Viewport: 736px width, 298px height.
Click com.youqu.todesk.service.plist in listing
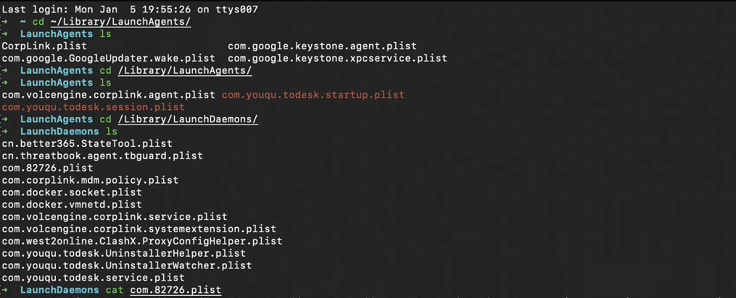93,278
